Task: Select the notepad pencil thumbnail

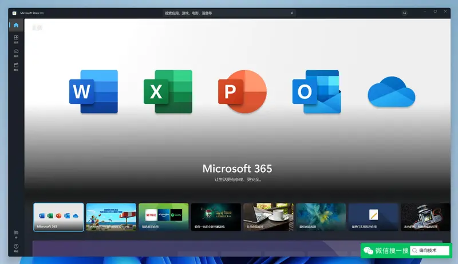Action: (374, 217)
